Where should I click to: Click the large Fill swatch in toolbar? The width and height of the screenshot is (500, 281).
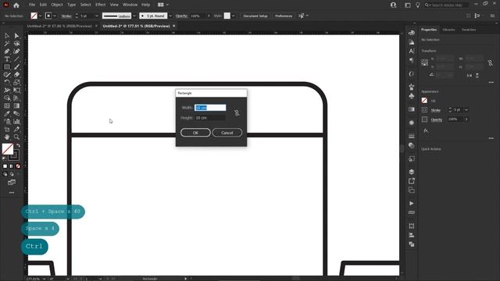tap(8, 149)
